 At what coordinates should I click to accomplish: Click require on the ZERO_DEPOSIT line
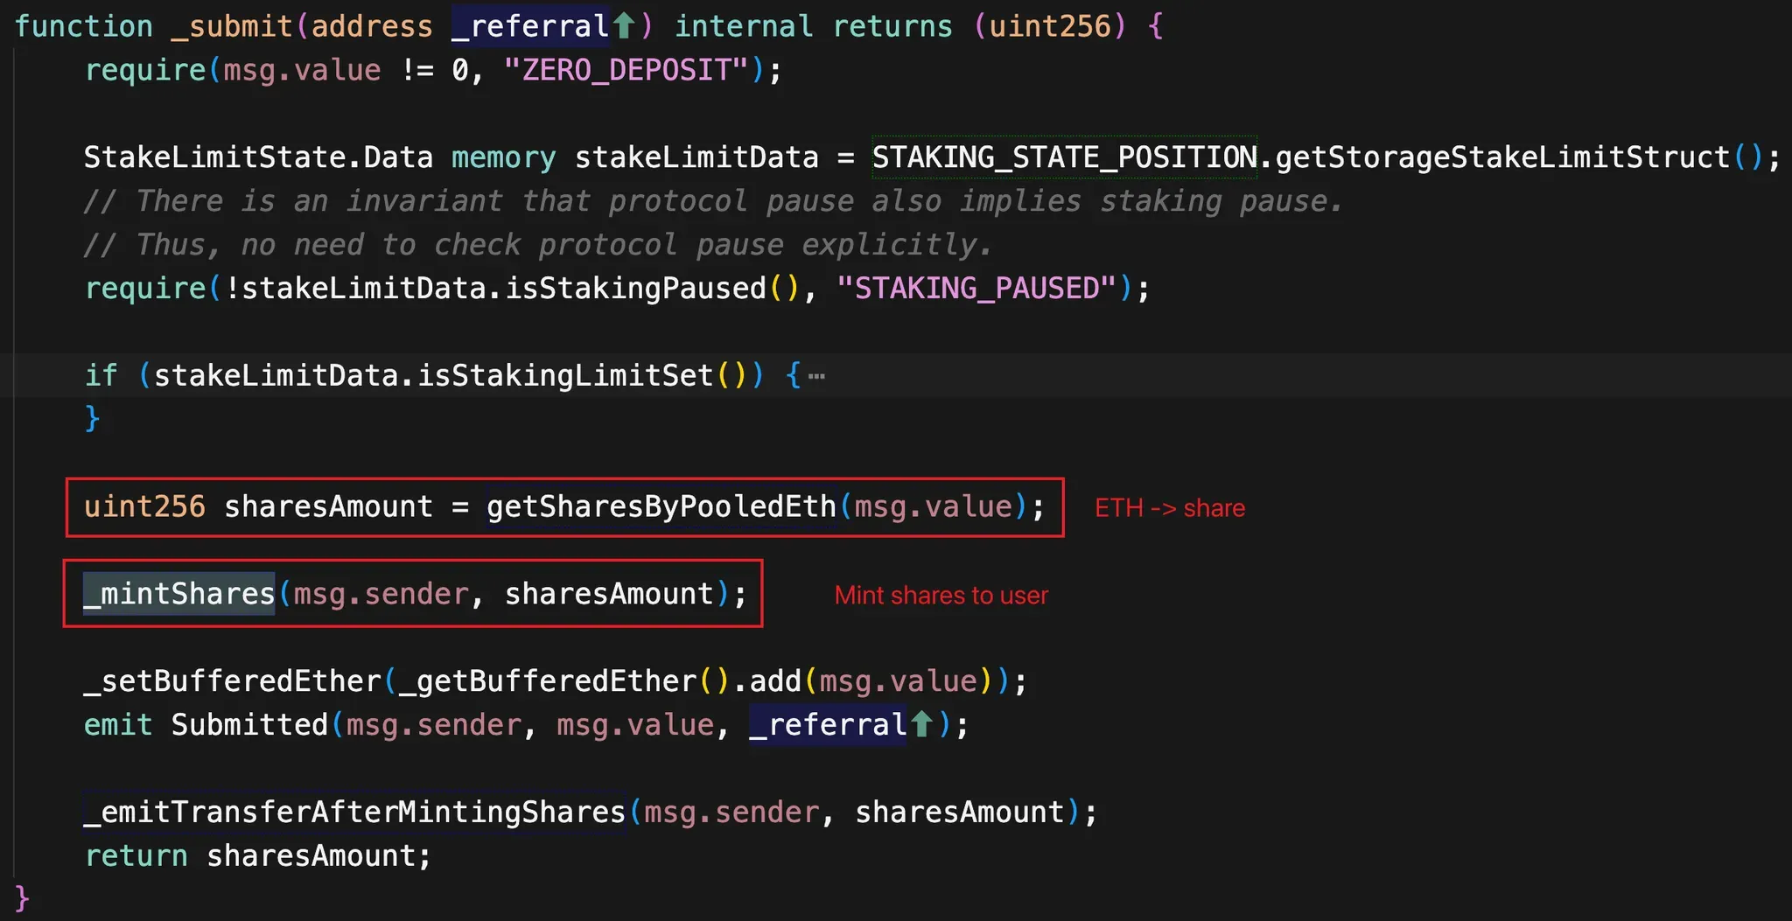(x=145, y=70)
